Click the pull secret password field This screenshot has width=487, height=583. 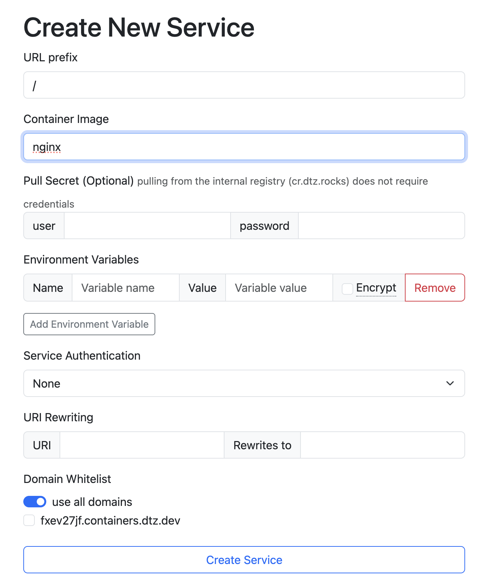point(381,226)
